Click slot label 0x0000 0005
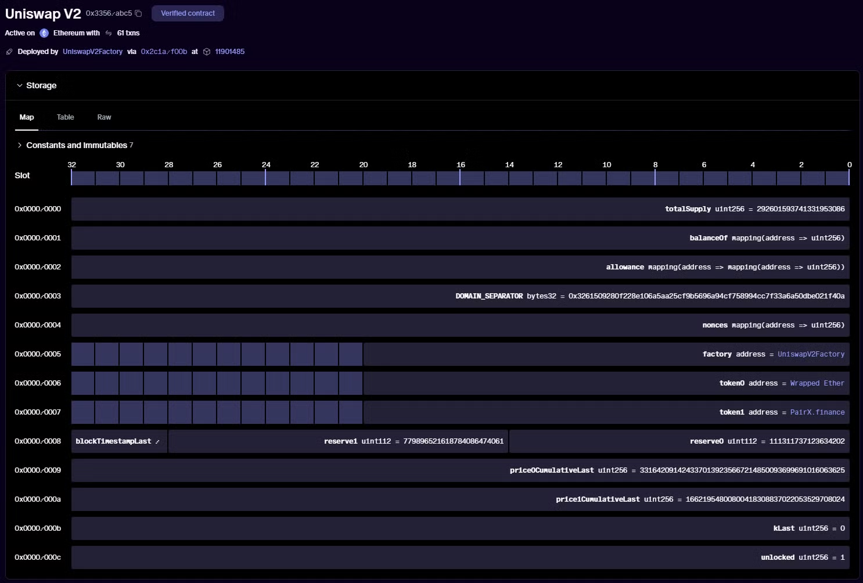This screenshot has width=863, height=583. click(38, 354)
